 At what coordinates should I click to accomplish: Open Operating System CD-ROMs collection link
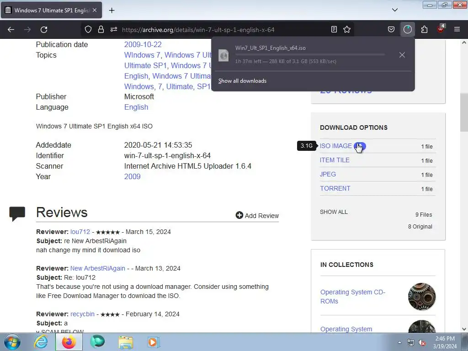pos(353,296)
